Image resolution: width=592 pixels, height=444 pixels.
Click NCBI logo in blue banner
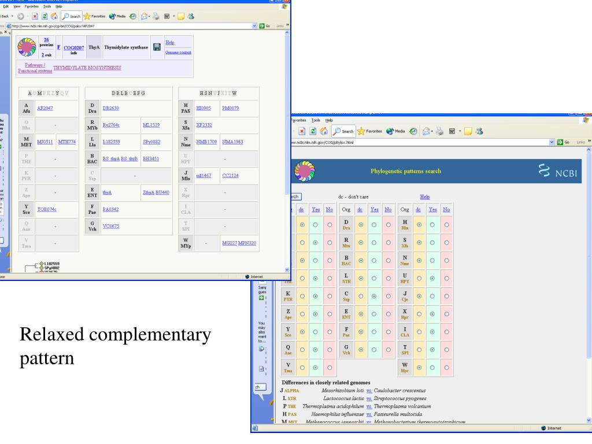pyautogui.click(x=558, y=171)
